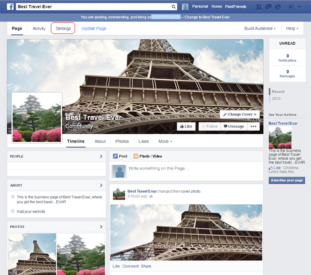Click the Update Page link
The image size is (311, 275).
[94, 28]
